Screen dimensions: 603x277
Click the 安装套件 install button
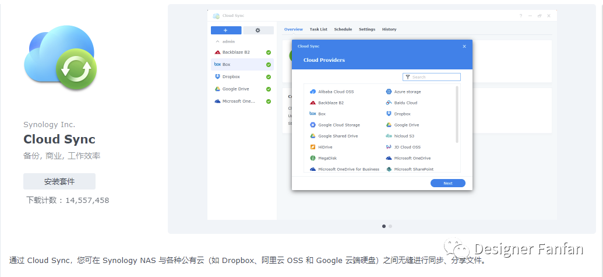[x=59, y=181]
